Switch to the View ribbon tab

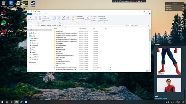[46, 14]
